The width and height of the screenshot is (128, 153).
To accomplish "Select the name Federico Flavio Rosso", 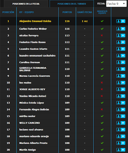I will [x=32, y=42].
